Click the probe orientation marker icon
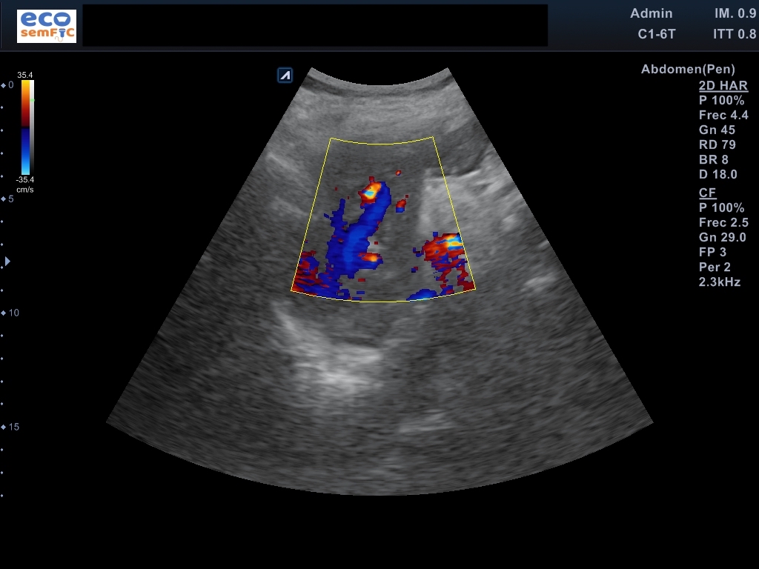 [285, 75]
